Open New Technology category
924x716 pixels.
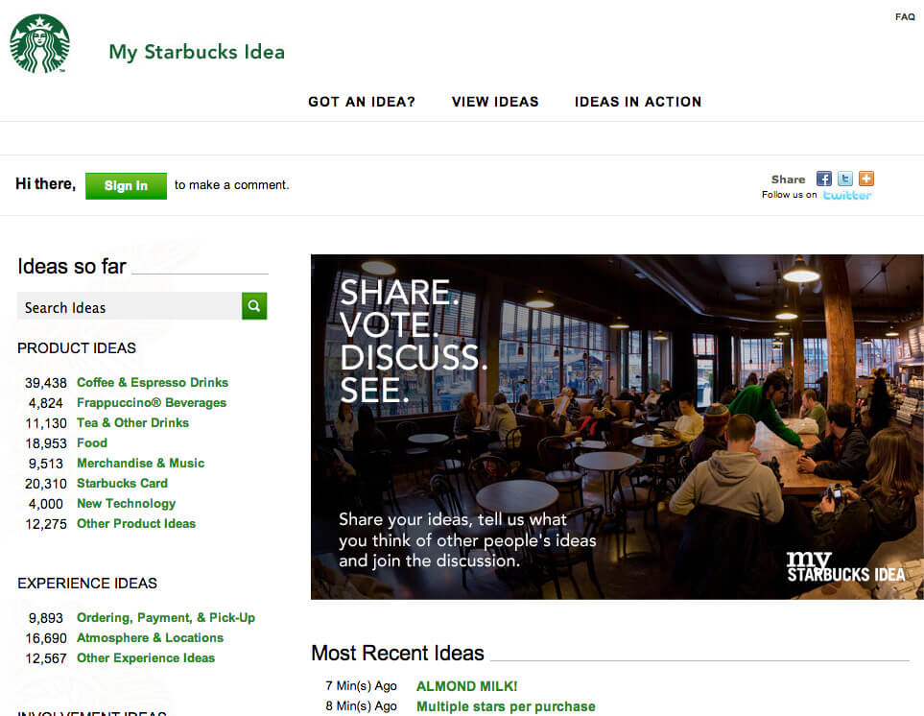point(126,503)
